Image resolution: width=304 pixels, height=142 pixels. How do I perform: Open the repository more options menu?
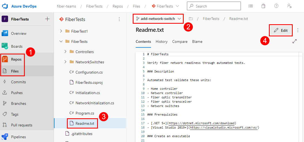[x=119, y=19]
